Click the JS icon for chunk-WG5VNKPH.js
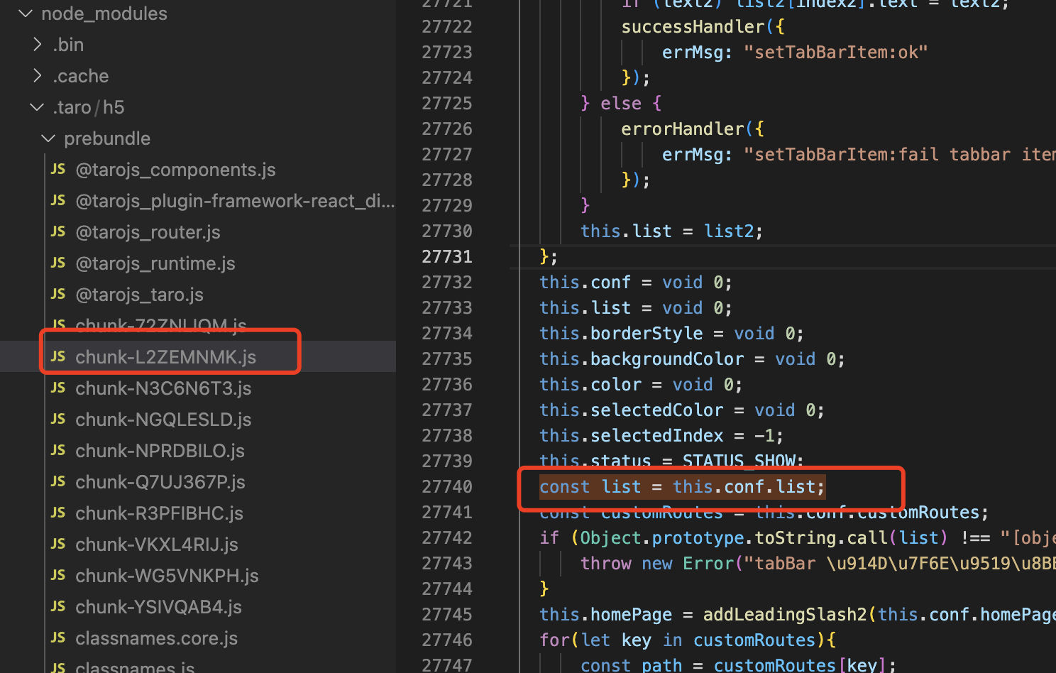1056x673 pixels. click(57, 576)
